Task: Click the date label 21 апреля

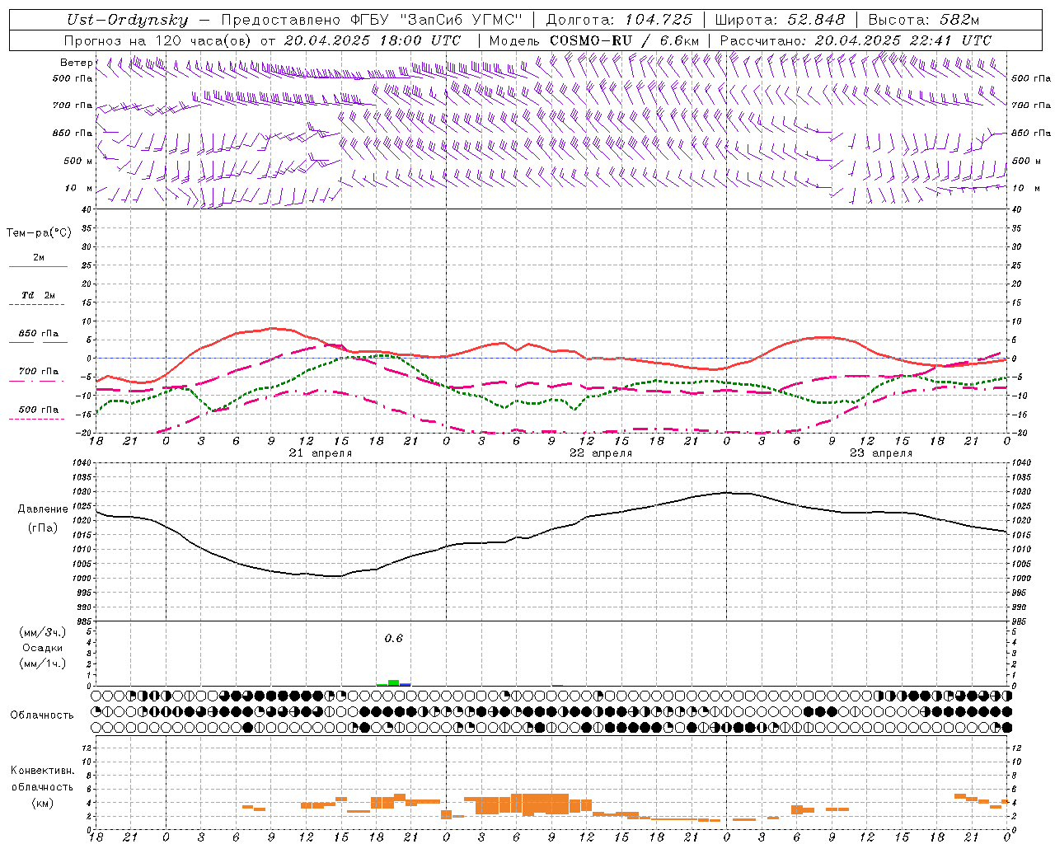Action: point(321,453)
